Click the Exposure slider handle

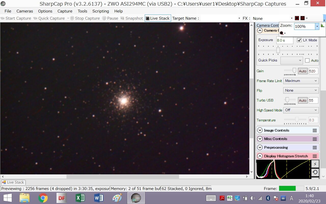[x=278, y=50]
